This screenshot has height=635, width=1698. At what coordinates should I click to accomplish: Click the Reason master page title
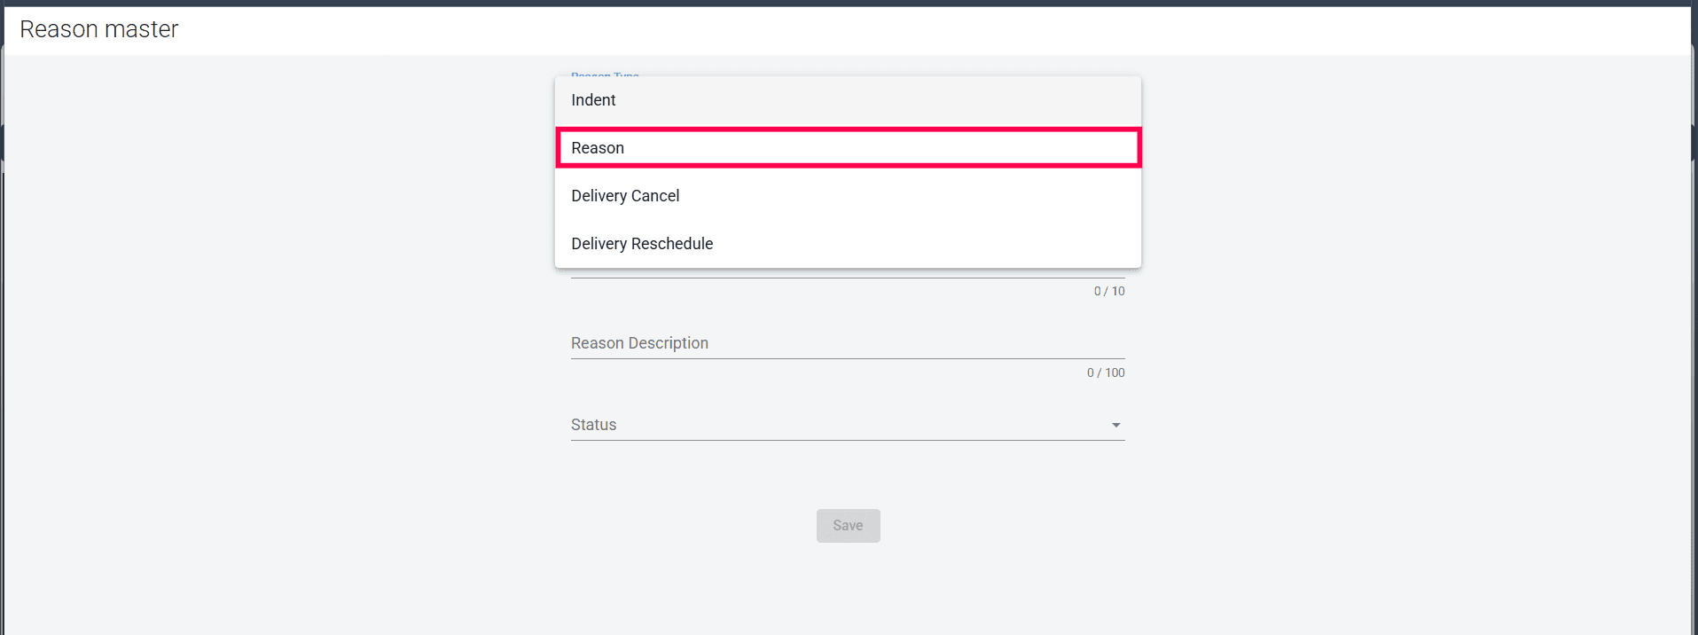pyautogui.click(x=99, y=29)
